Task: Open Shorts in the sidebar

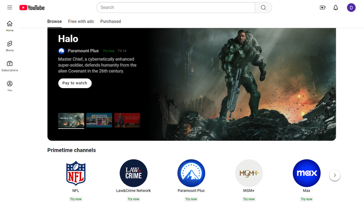Action: [x=10, y=46]
